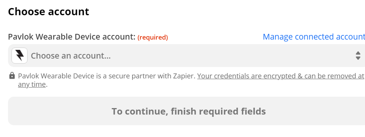
Task: Click the word Zapier in security notice
Action: [x=184, y=76]
